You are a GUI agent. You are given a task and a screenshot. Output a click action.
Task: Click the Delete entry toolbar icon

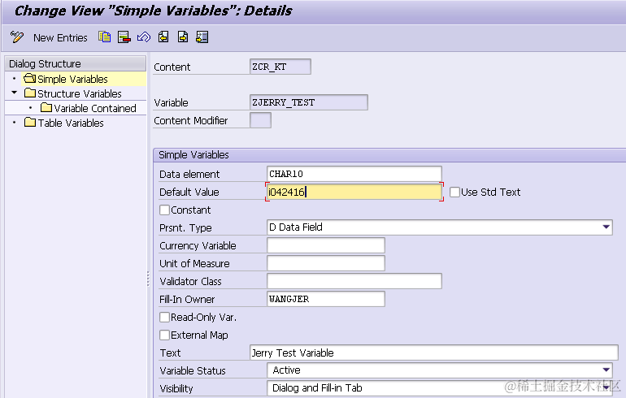[x=124, y=37]
